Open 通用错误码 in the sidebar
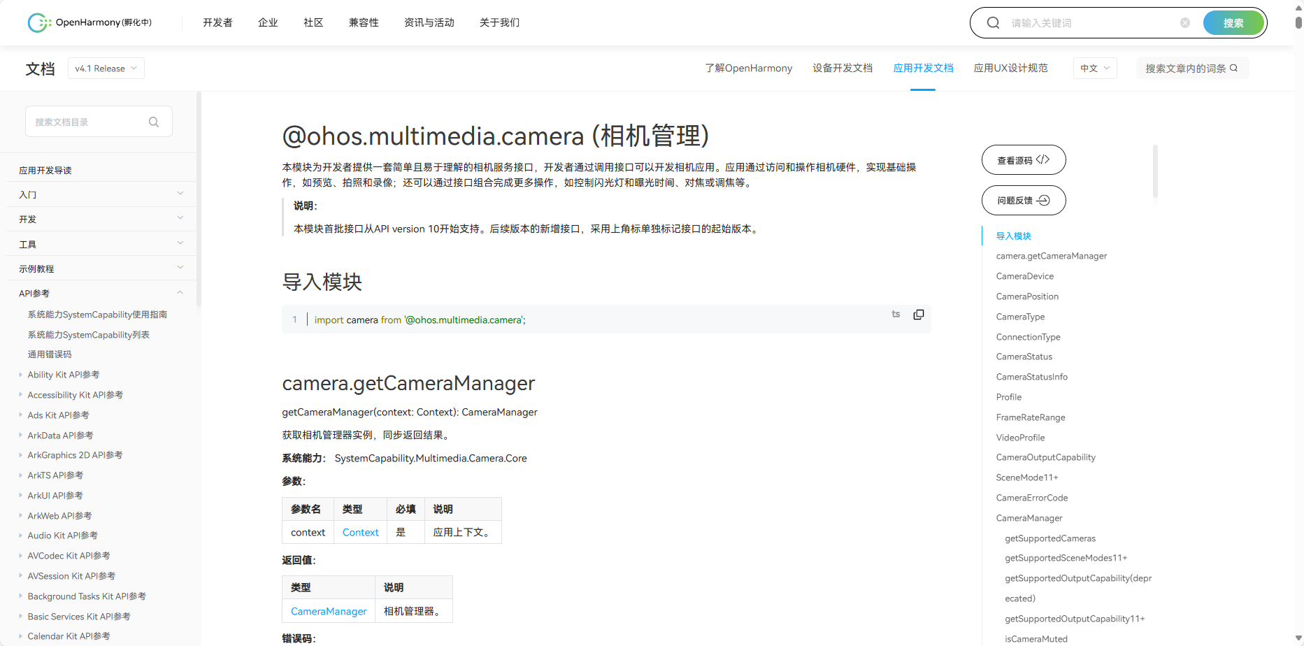 [50, 354]
